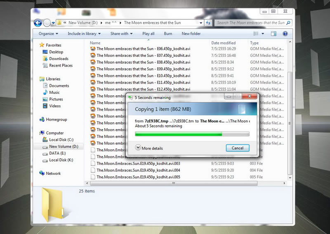Click 'me ^^' breadcrumb segment

111,23
